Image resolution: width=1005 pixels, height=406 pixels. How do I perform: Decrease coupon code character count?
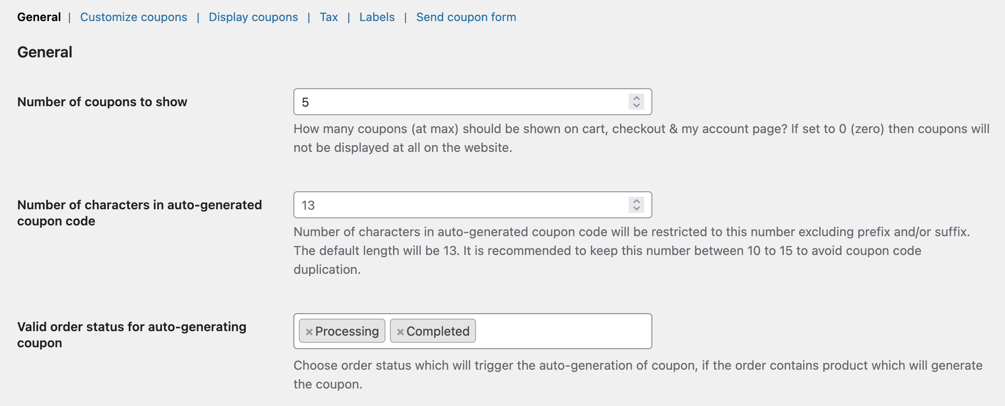636,209
